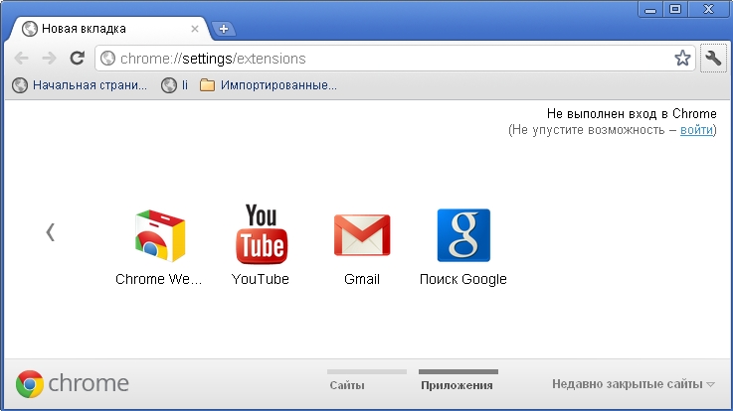This screenshot has height=411, width=733.
Task: Close the Новая вкладка tab
Action: pos(195,29)
